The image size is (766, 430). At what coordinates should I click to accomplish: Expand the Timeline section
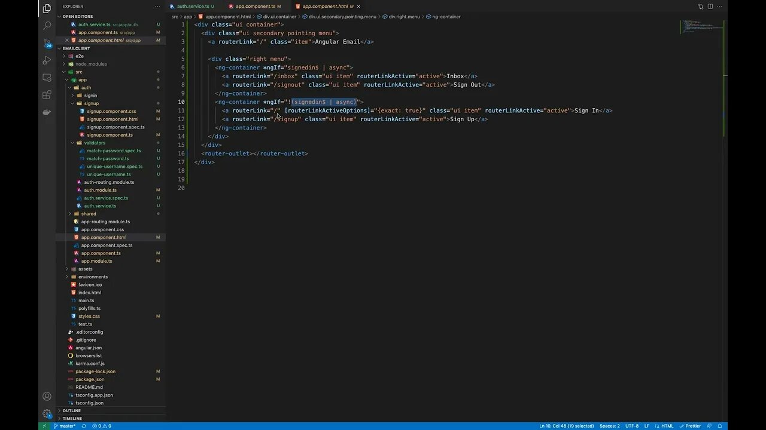click(x=72, y=419)
